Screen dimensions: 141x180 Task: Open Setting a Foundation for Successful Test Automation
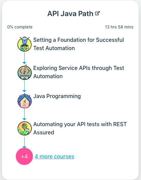click(x=79, y=44)
